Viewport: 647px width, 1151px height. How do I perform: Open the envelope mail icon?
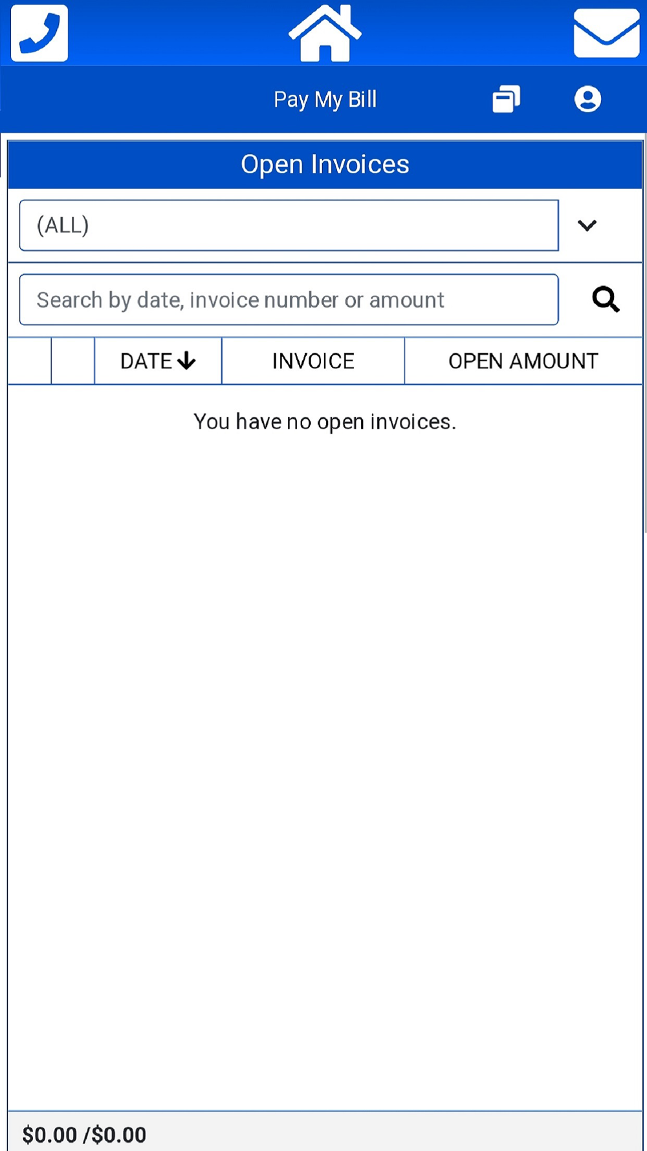pyautogui.click(x=606, y=33)
